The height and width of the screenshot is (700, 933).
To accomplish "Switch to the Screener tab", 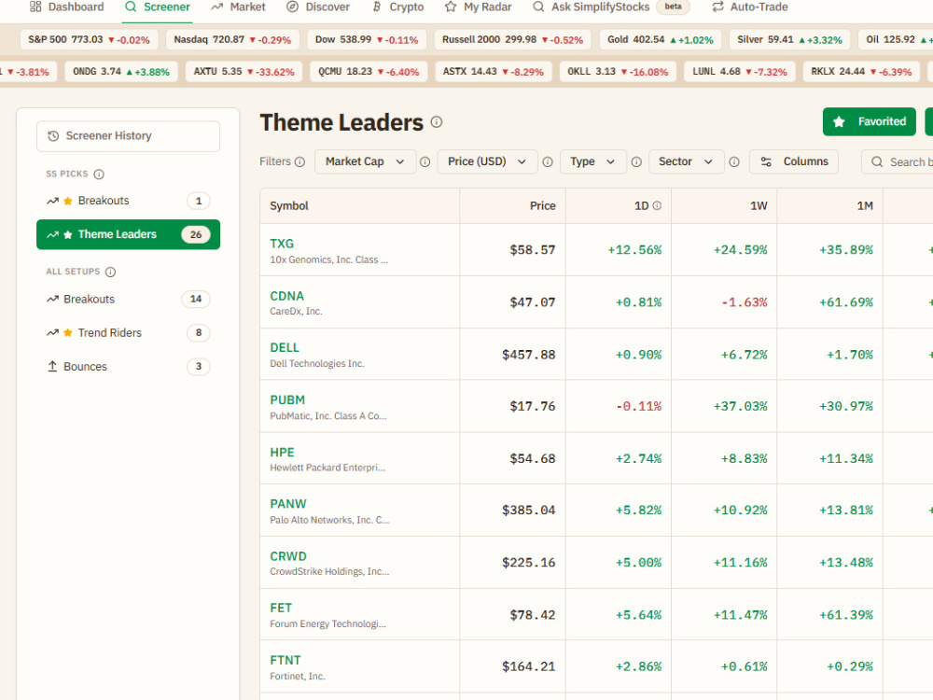I will pyautogui.click(x=158, y=7).
